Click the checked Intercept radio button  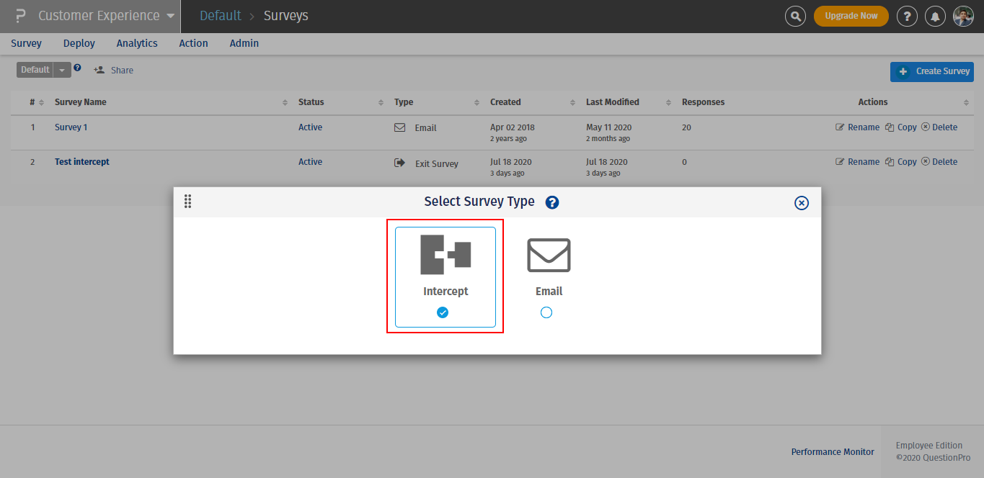tap(442, 312)
